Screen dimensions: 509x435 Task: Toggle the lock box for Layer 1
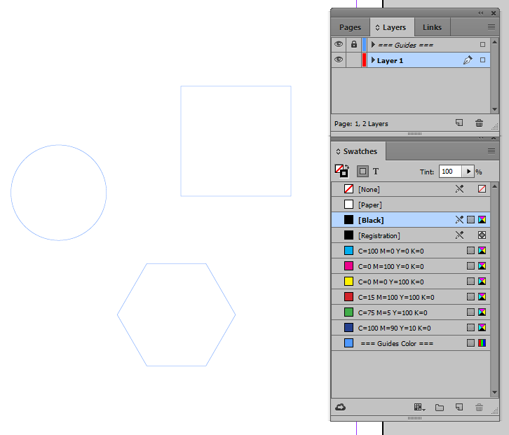pyautogui.click(x=354, y=60)
